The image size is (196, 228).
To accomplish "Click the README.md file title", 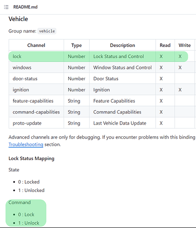I will point(25,7).
